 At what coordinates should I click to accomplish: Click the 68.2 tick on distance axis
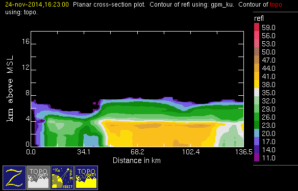pyautogui.click(x=137, y=152)
